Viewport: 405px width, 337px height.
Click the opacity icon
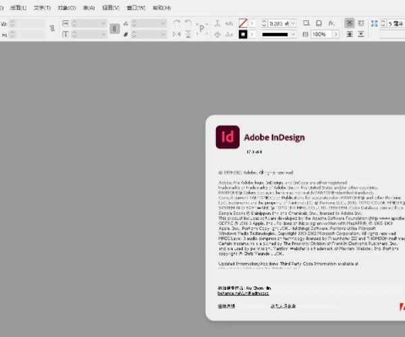305,34
